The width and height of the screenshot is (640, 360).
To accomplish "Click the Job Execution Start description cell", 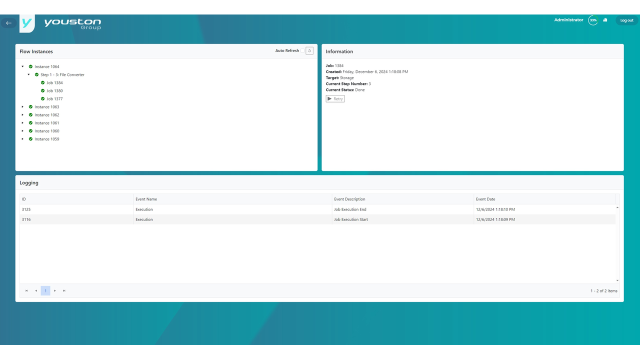I will coord(403,219).
